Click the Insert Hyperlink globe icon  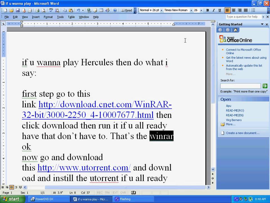point(89,10)
